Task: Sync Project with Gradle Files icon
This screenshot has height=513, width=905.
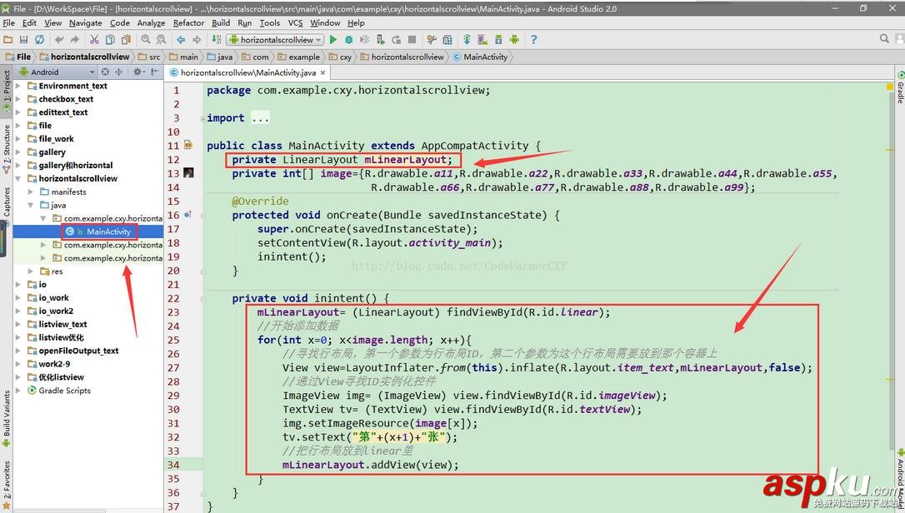Action: click(x=467, y=38)
